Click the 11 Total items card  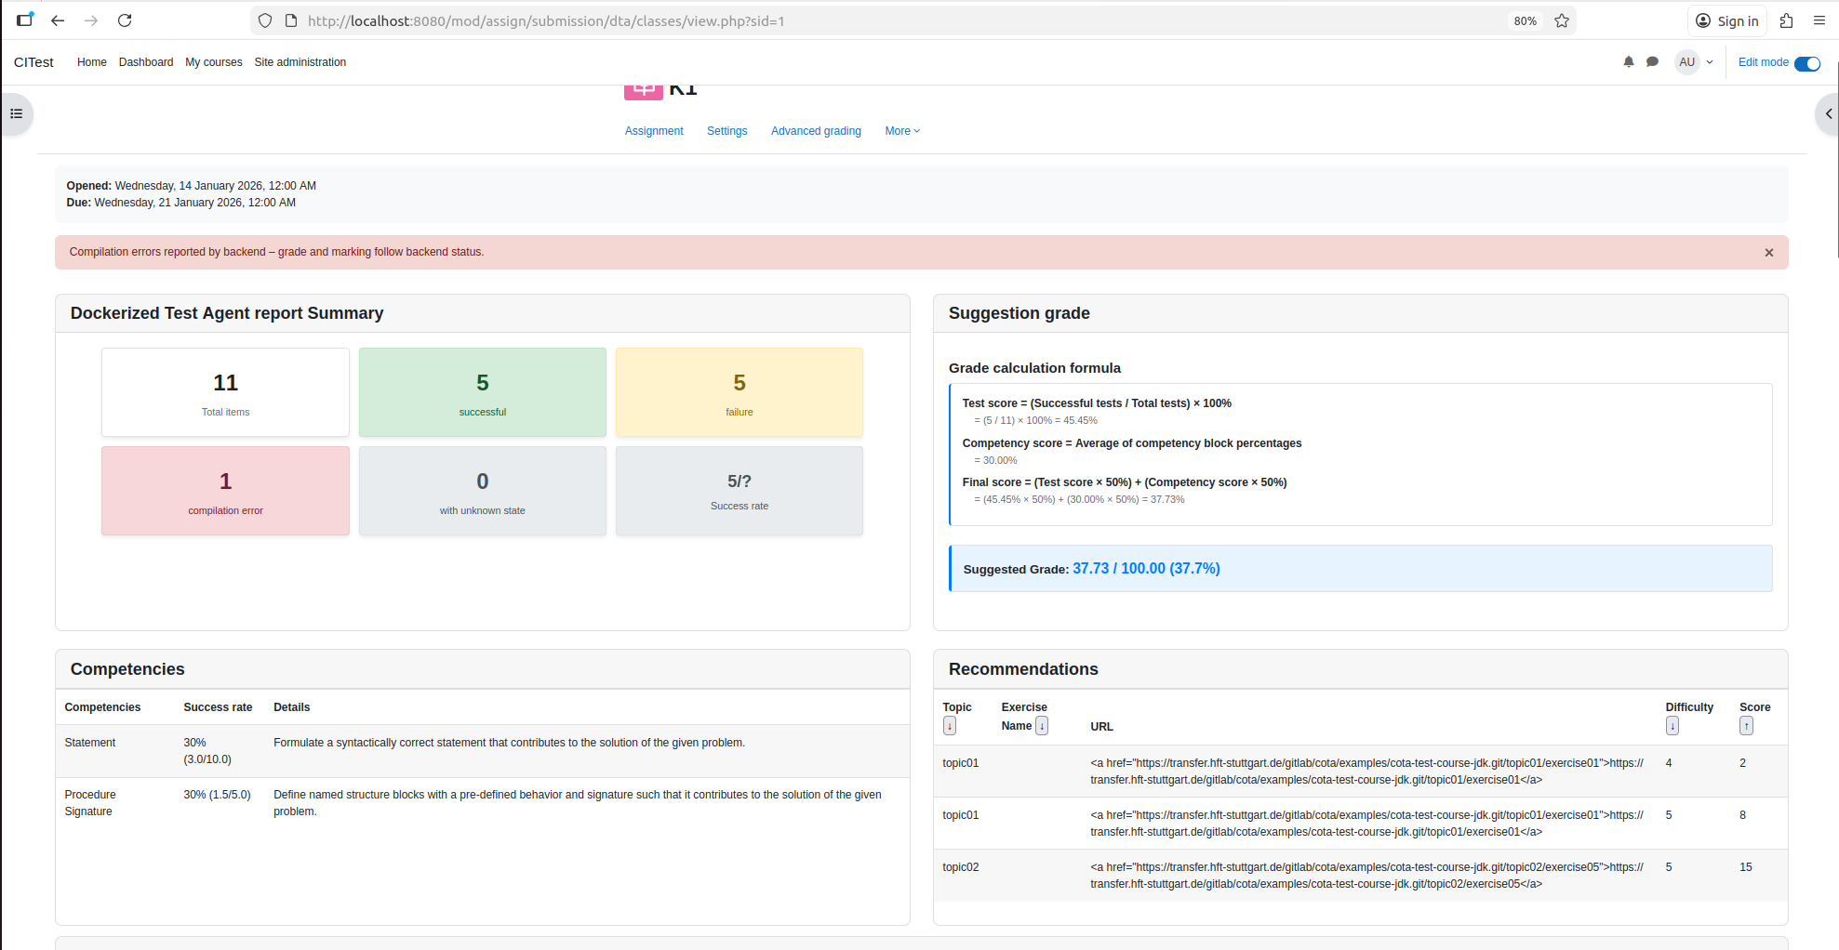click(226, 392)
